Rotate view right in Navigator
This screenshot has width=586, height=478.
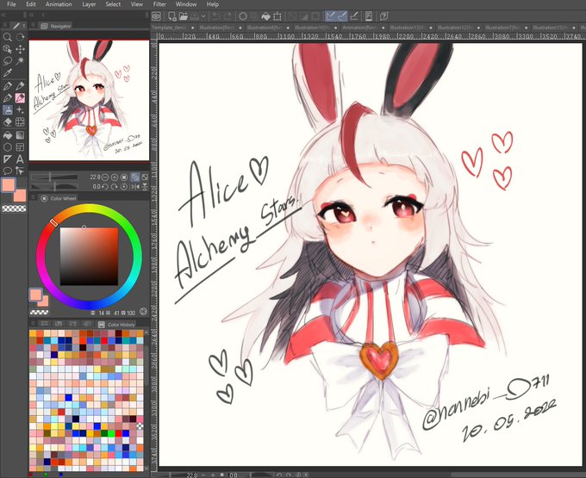point(115,186)
